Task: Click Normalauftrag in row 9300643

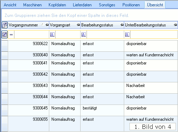Action: (x=63, y=86)
